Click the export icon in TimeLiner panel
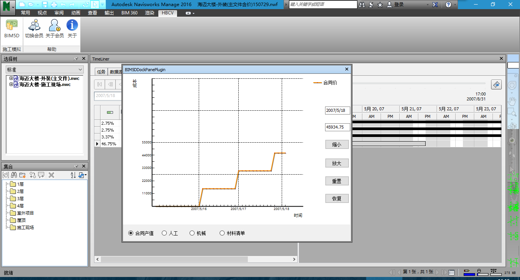 (496, 84)
